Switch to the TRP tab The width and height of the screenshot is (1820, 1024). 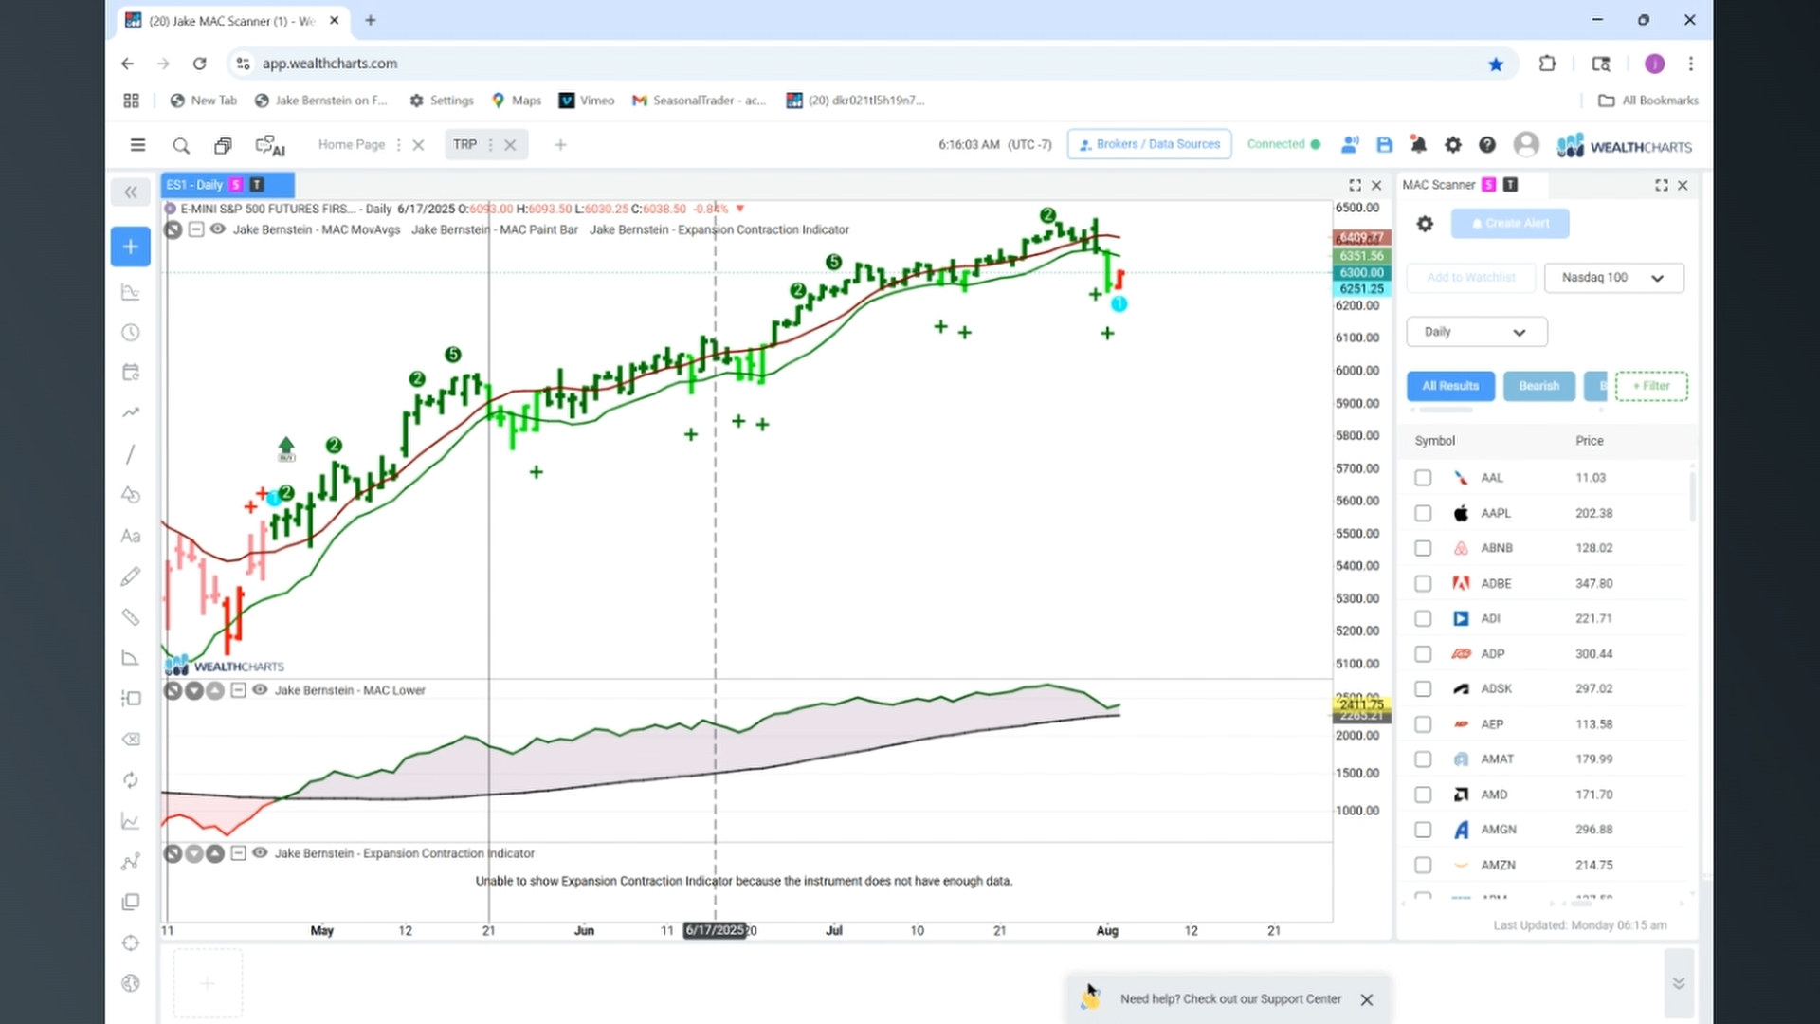(464, 144)
